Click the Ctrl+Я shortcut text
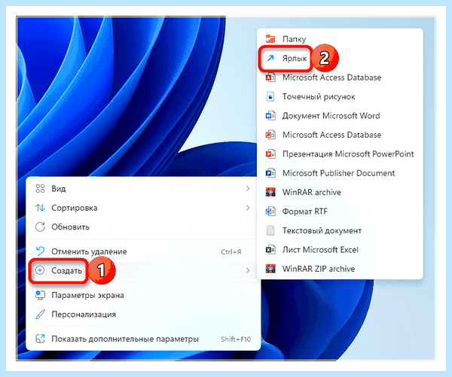The height and width of the screenshot is (377, 452). tap(231, 252)
